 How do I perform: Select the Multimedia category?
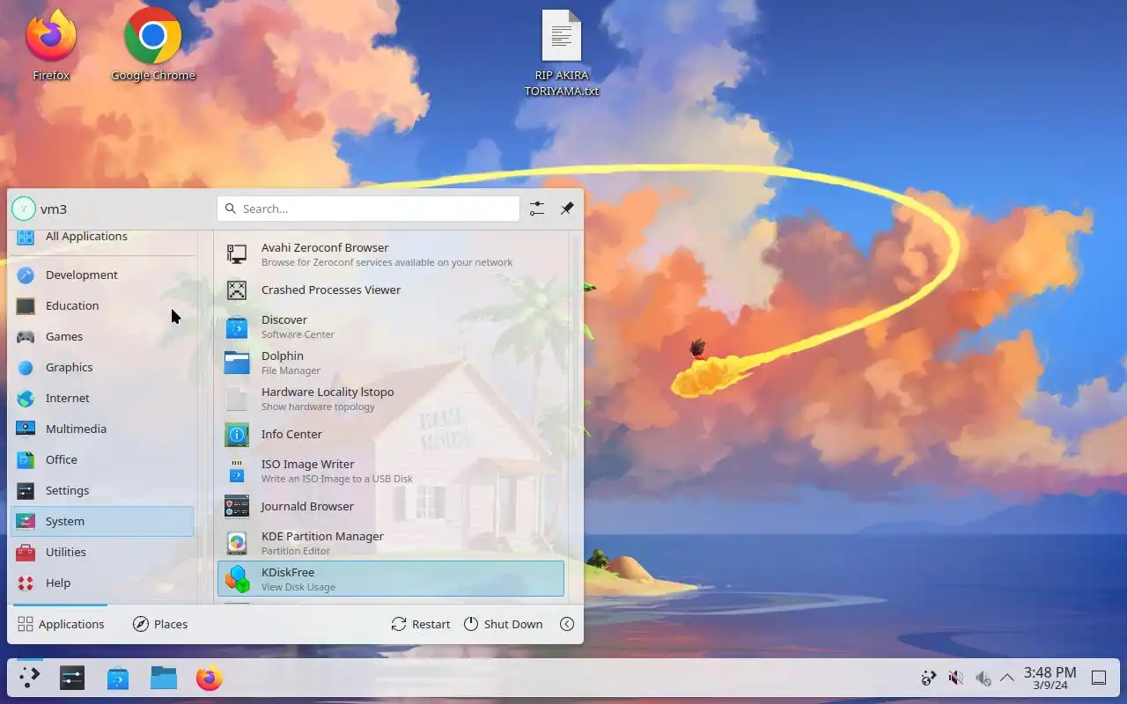coord(102,429)
